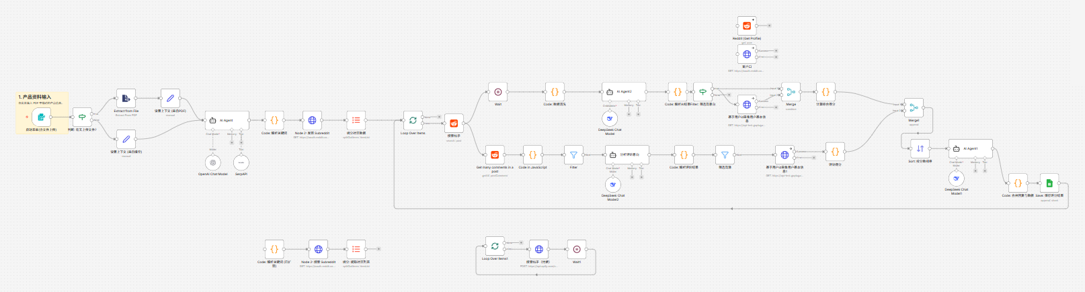Select the Filter node after Code in JavaScript
Screen dimensions: 1085x292
click(x=573, y=154)
